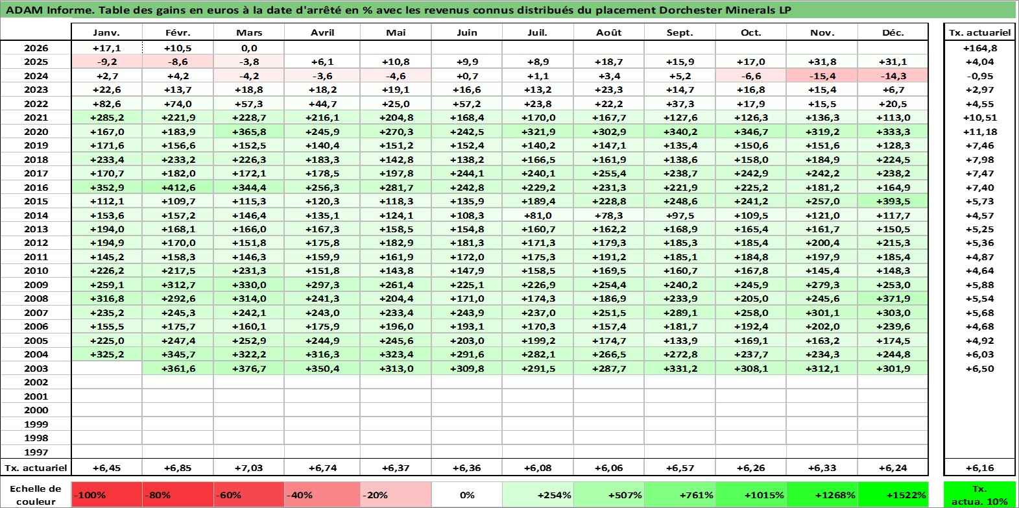
Task: Select the +412,6 cell in 2016 row
Action: coord(178,187)
